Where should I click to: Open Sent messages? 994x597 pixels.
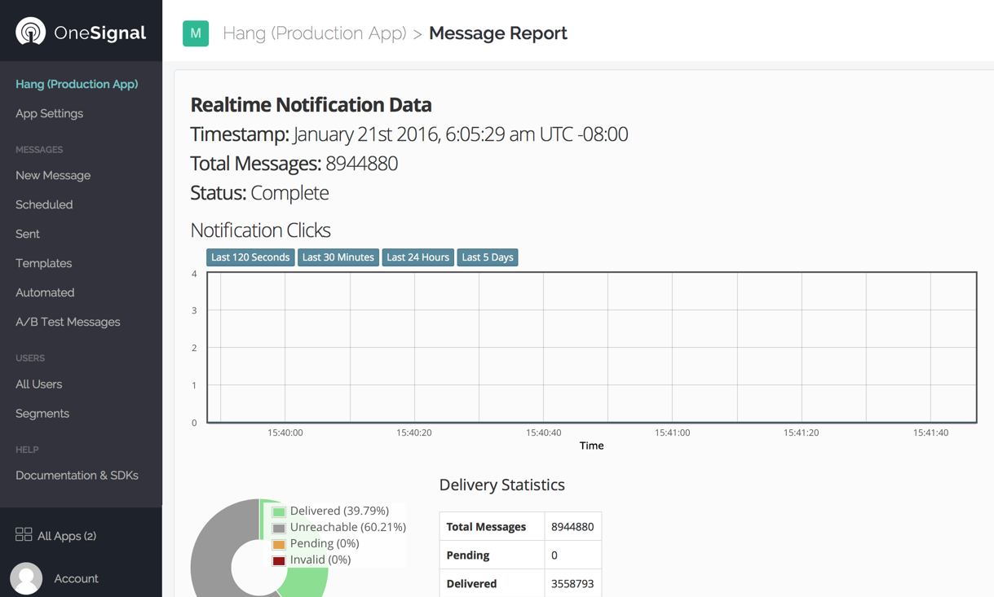[x=28, y=234]
